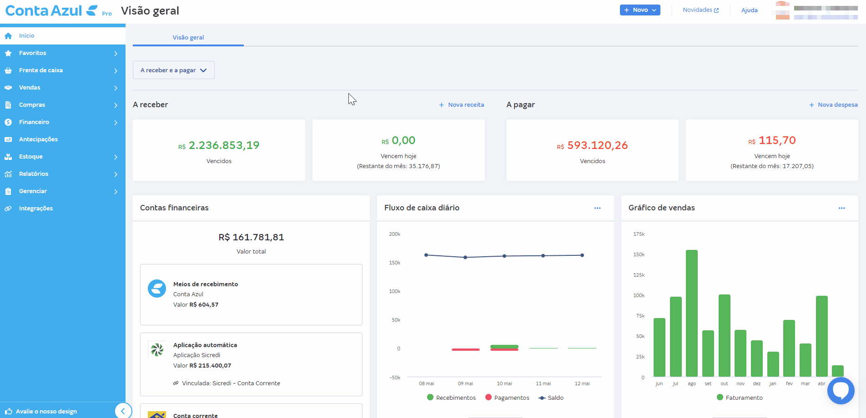The image size is (866, 418).
Task: Click the Relatórios chart icon
Action: point(8,174)
